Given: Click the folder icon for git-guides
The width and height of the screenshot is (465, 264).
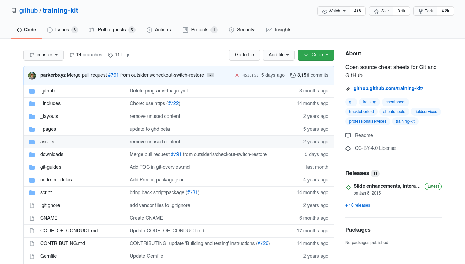Looking at the screenshot, I should point(32,167).
